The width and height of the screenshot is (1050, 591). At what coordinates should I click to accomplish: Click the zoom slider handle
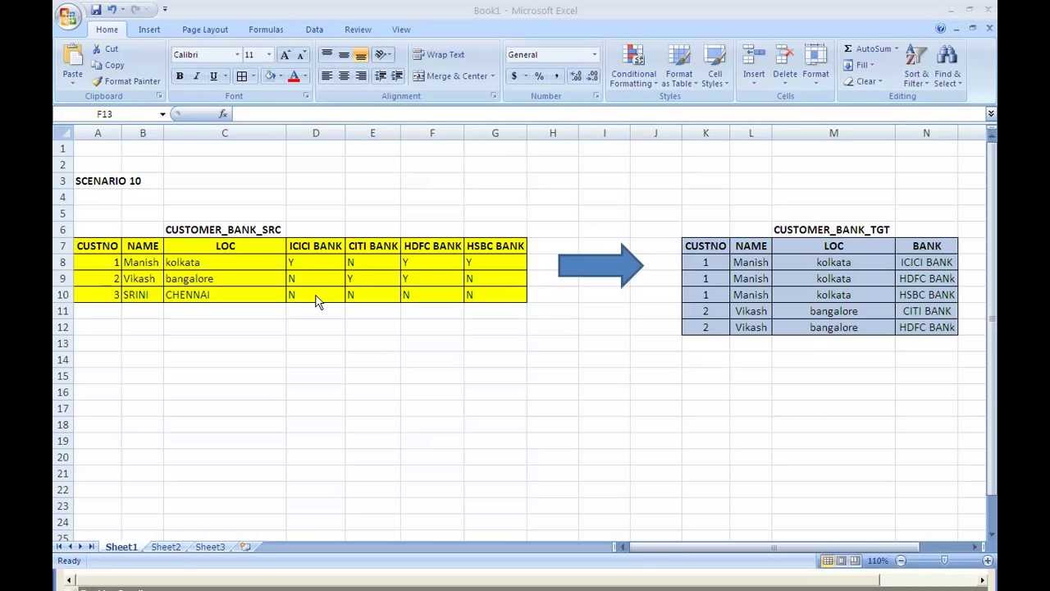(x=944, y=561)
